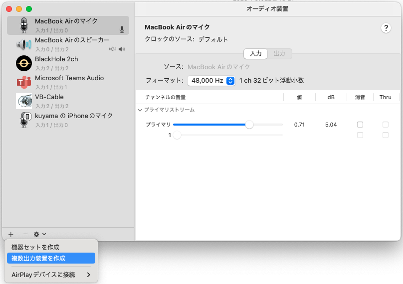The height and width of the screenshot is (284, 403).
Task: Click the ソース MacBook Air のマイク field
Action: pos(219,67)
